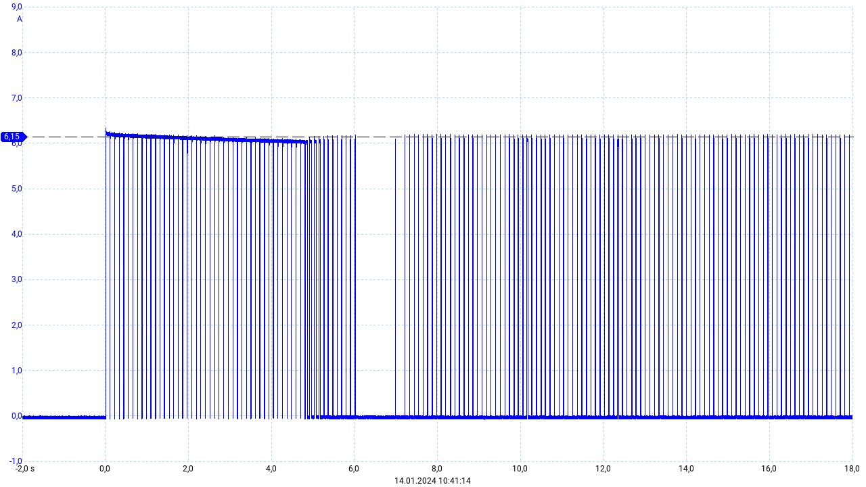The image size is (866, 487).
Task: Click the 10,0 time axis label
Action: 520,468
